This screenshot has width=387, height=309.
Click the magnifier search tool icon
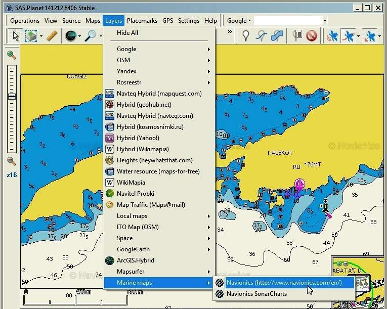click(91, 36)
